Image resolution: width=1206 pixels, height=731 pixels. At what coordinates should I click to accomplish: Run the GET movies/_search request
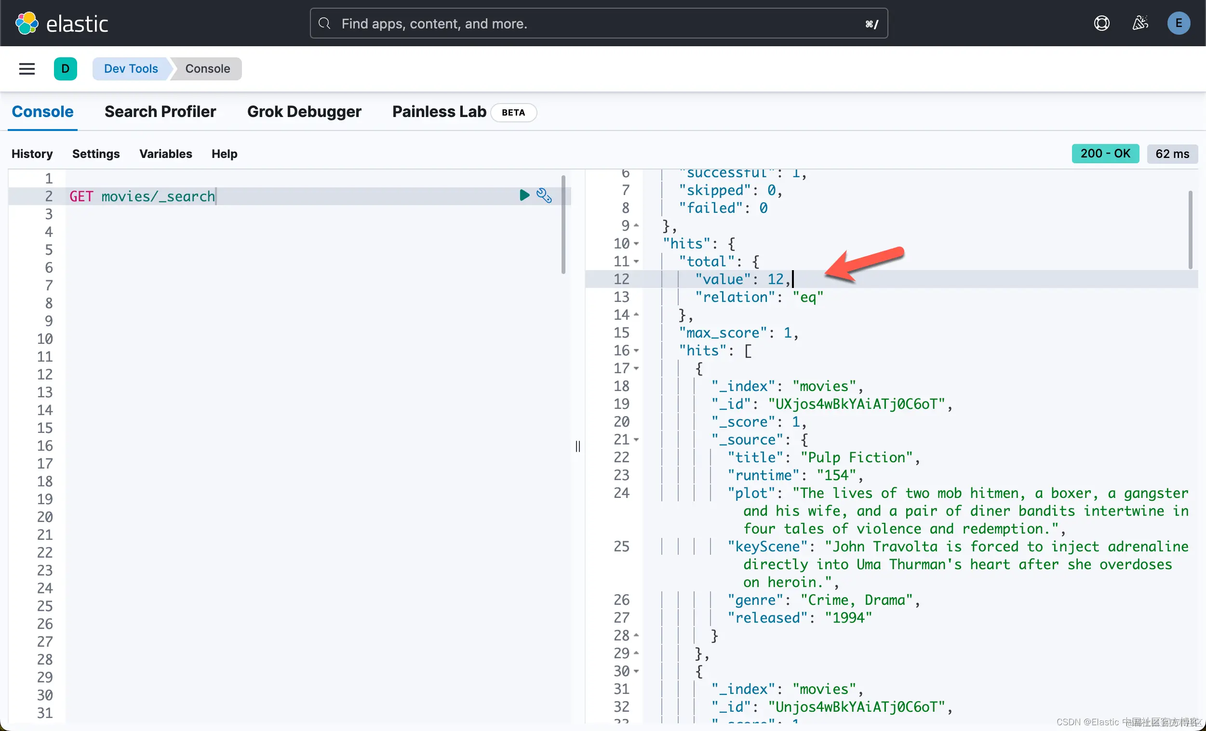pos(524,196)
